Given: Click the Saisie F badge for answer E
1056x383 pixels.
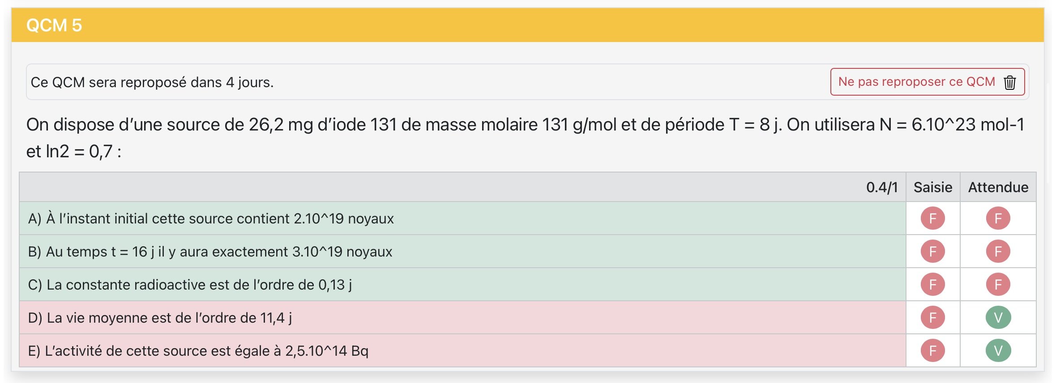Looking at the screenshot, I should (932, 351).
